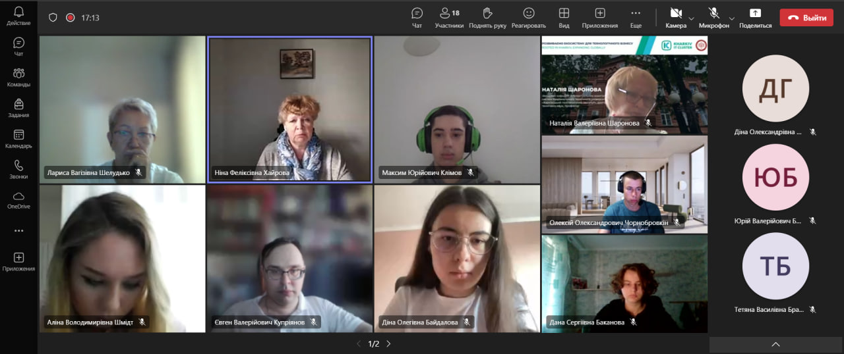Click muted mic icon by Максим Клімов
The image size is (844, 354).
470,172
